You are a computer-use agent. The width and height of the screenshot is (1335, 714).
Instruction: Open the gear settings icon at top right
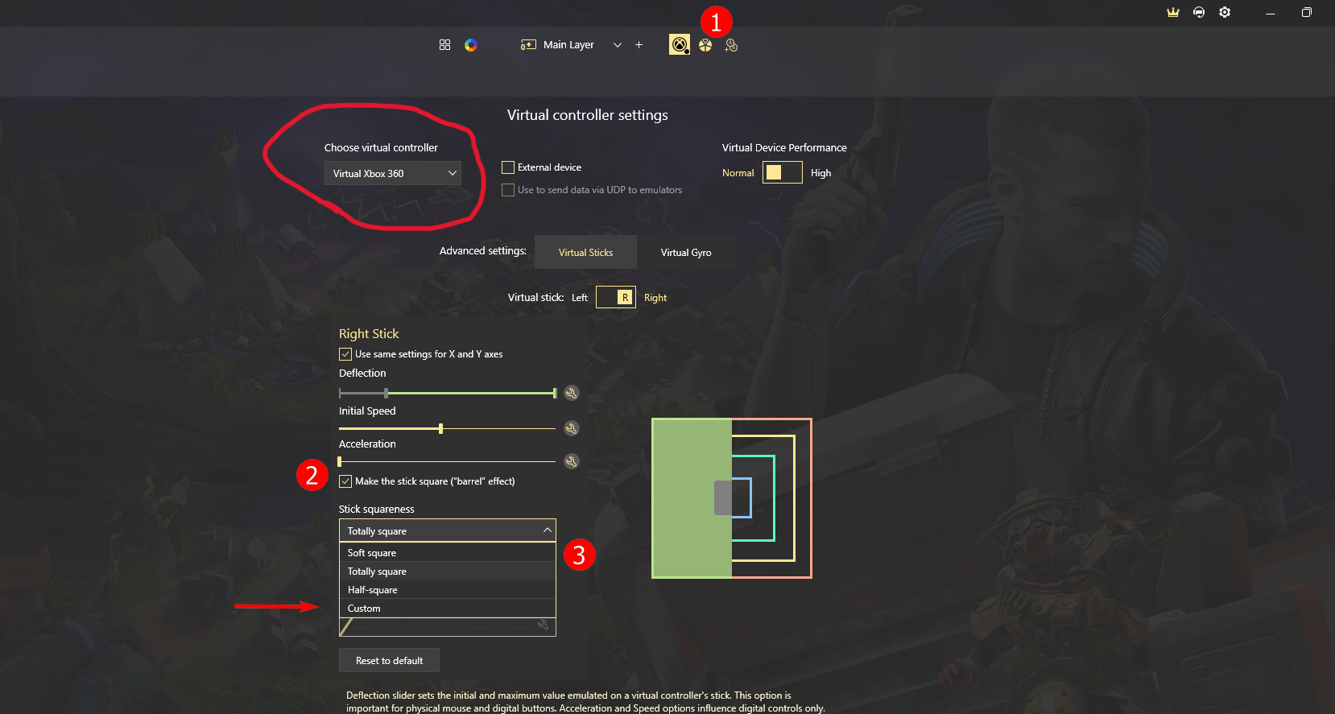point(1225,12)
